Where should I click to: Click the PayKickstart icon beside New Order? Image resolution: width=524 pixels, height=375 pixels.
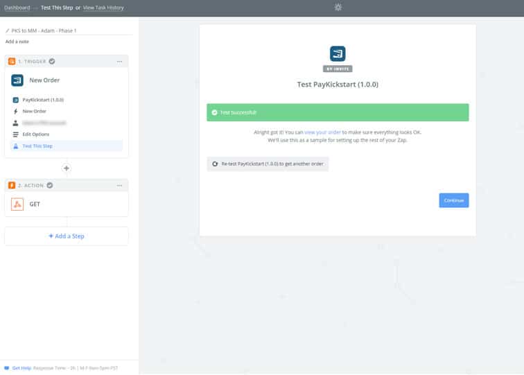pos(17,80)
